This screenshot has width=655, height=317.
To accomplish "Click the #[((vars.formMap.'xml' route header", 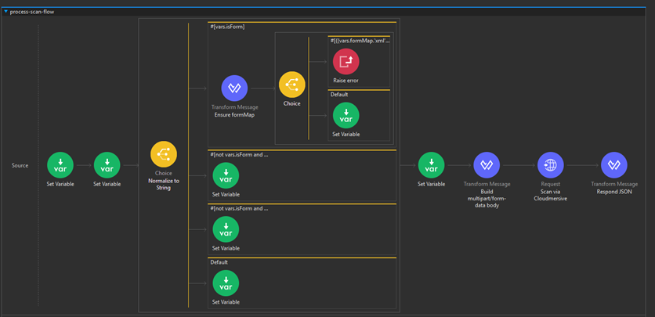I will (x=359, y=40).
